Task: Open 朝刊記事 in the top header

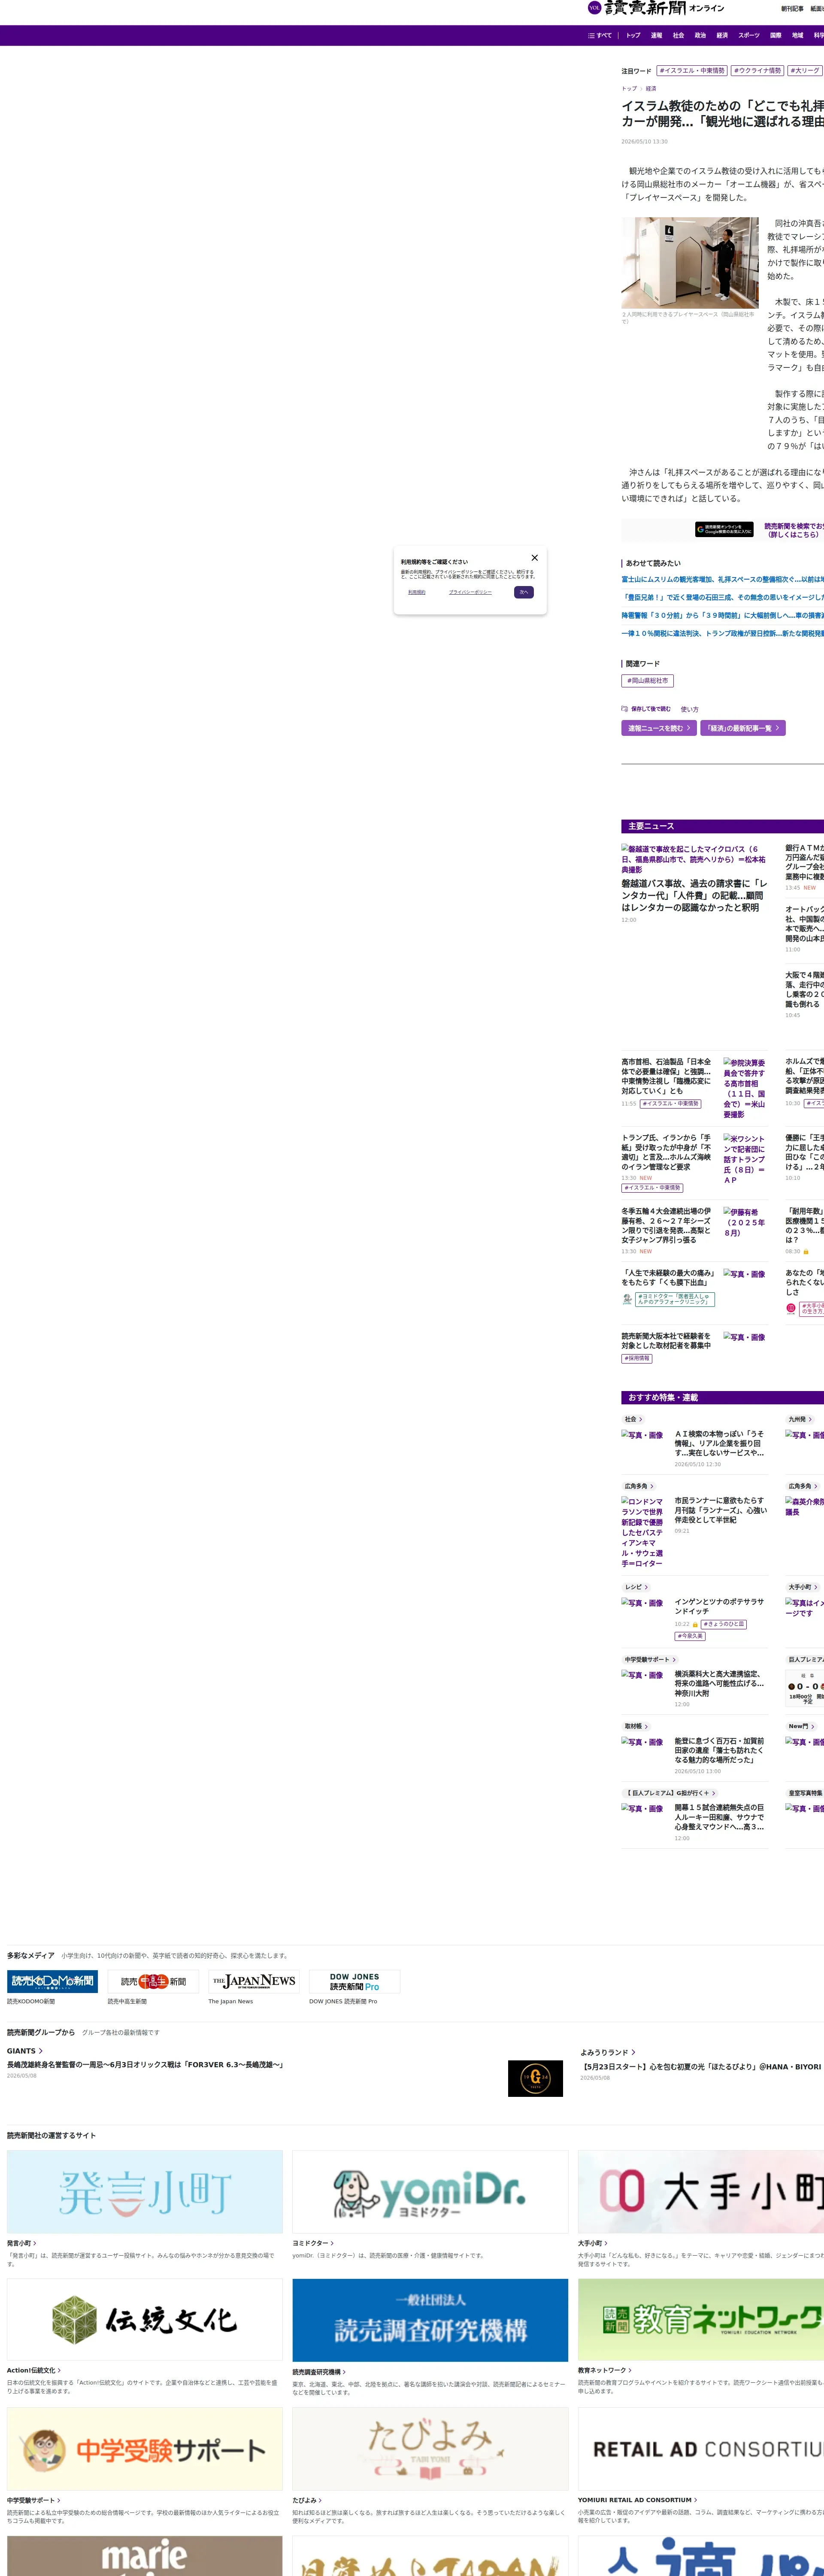Action: tap(792, 9)
